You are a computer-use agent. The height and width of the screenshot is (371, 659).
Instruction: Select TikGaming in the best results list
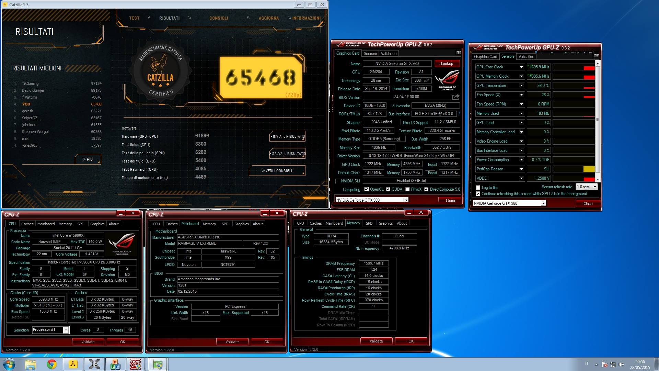pos(58,83)
